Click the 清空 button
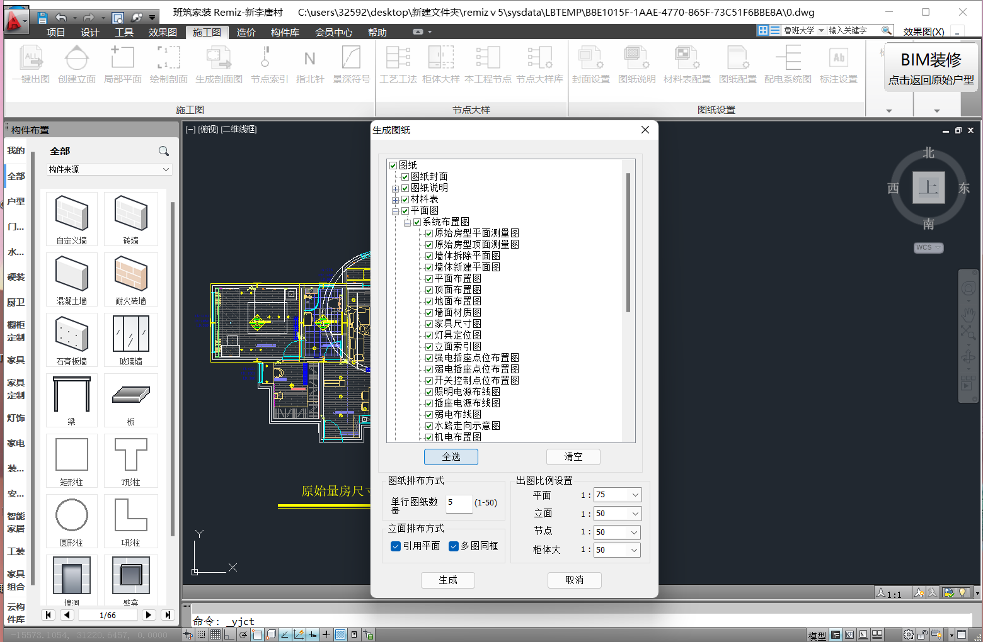The height and width of the screenshot is (642, 983). [x=573, y=457]
